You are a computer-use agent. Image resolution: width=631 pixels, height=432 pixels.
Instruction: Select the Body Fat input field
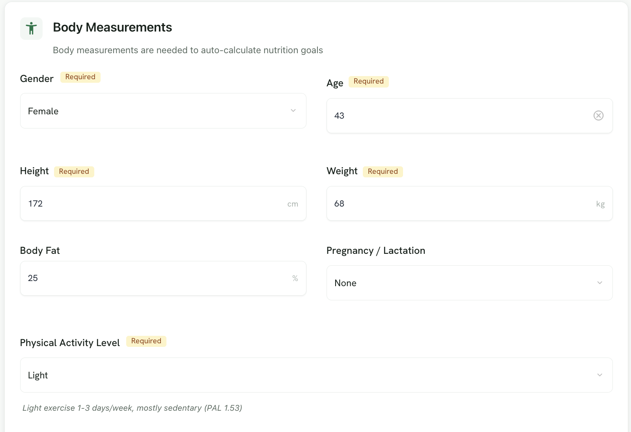pos(163,278)
